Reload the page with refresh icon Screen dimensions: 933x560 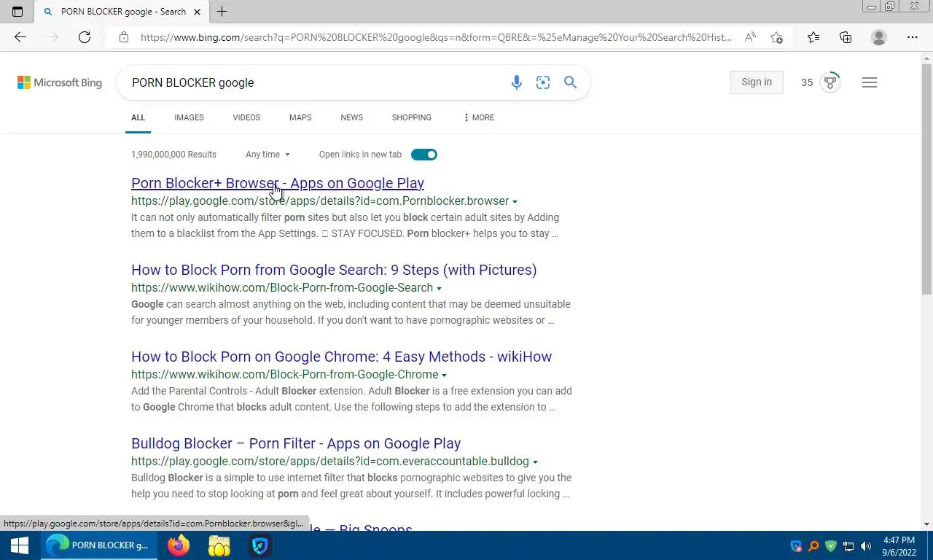(x=85, y=37)
